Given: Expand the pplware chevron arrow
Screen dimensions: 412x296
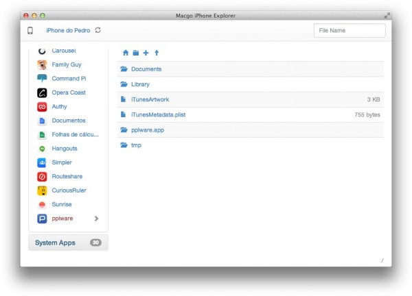Looking at the screenshot, I should coord(96,219).
